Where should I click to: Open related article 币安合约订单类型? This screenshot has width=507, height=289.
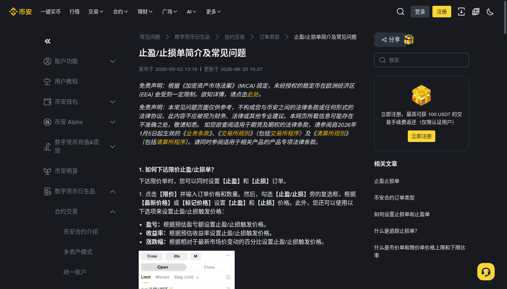(x=394, y=198)
